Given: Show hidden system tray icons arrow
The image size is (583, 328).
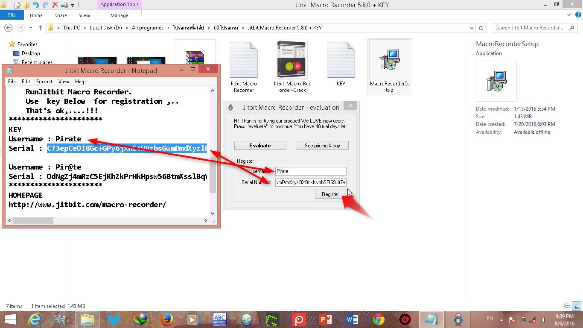Looking at the screenshot, I should [x=502, y=320].
